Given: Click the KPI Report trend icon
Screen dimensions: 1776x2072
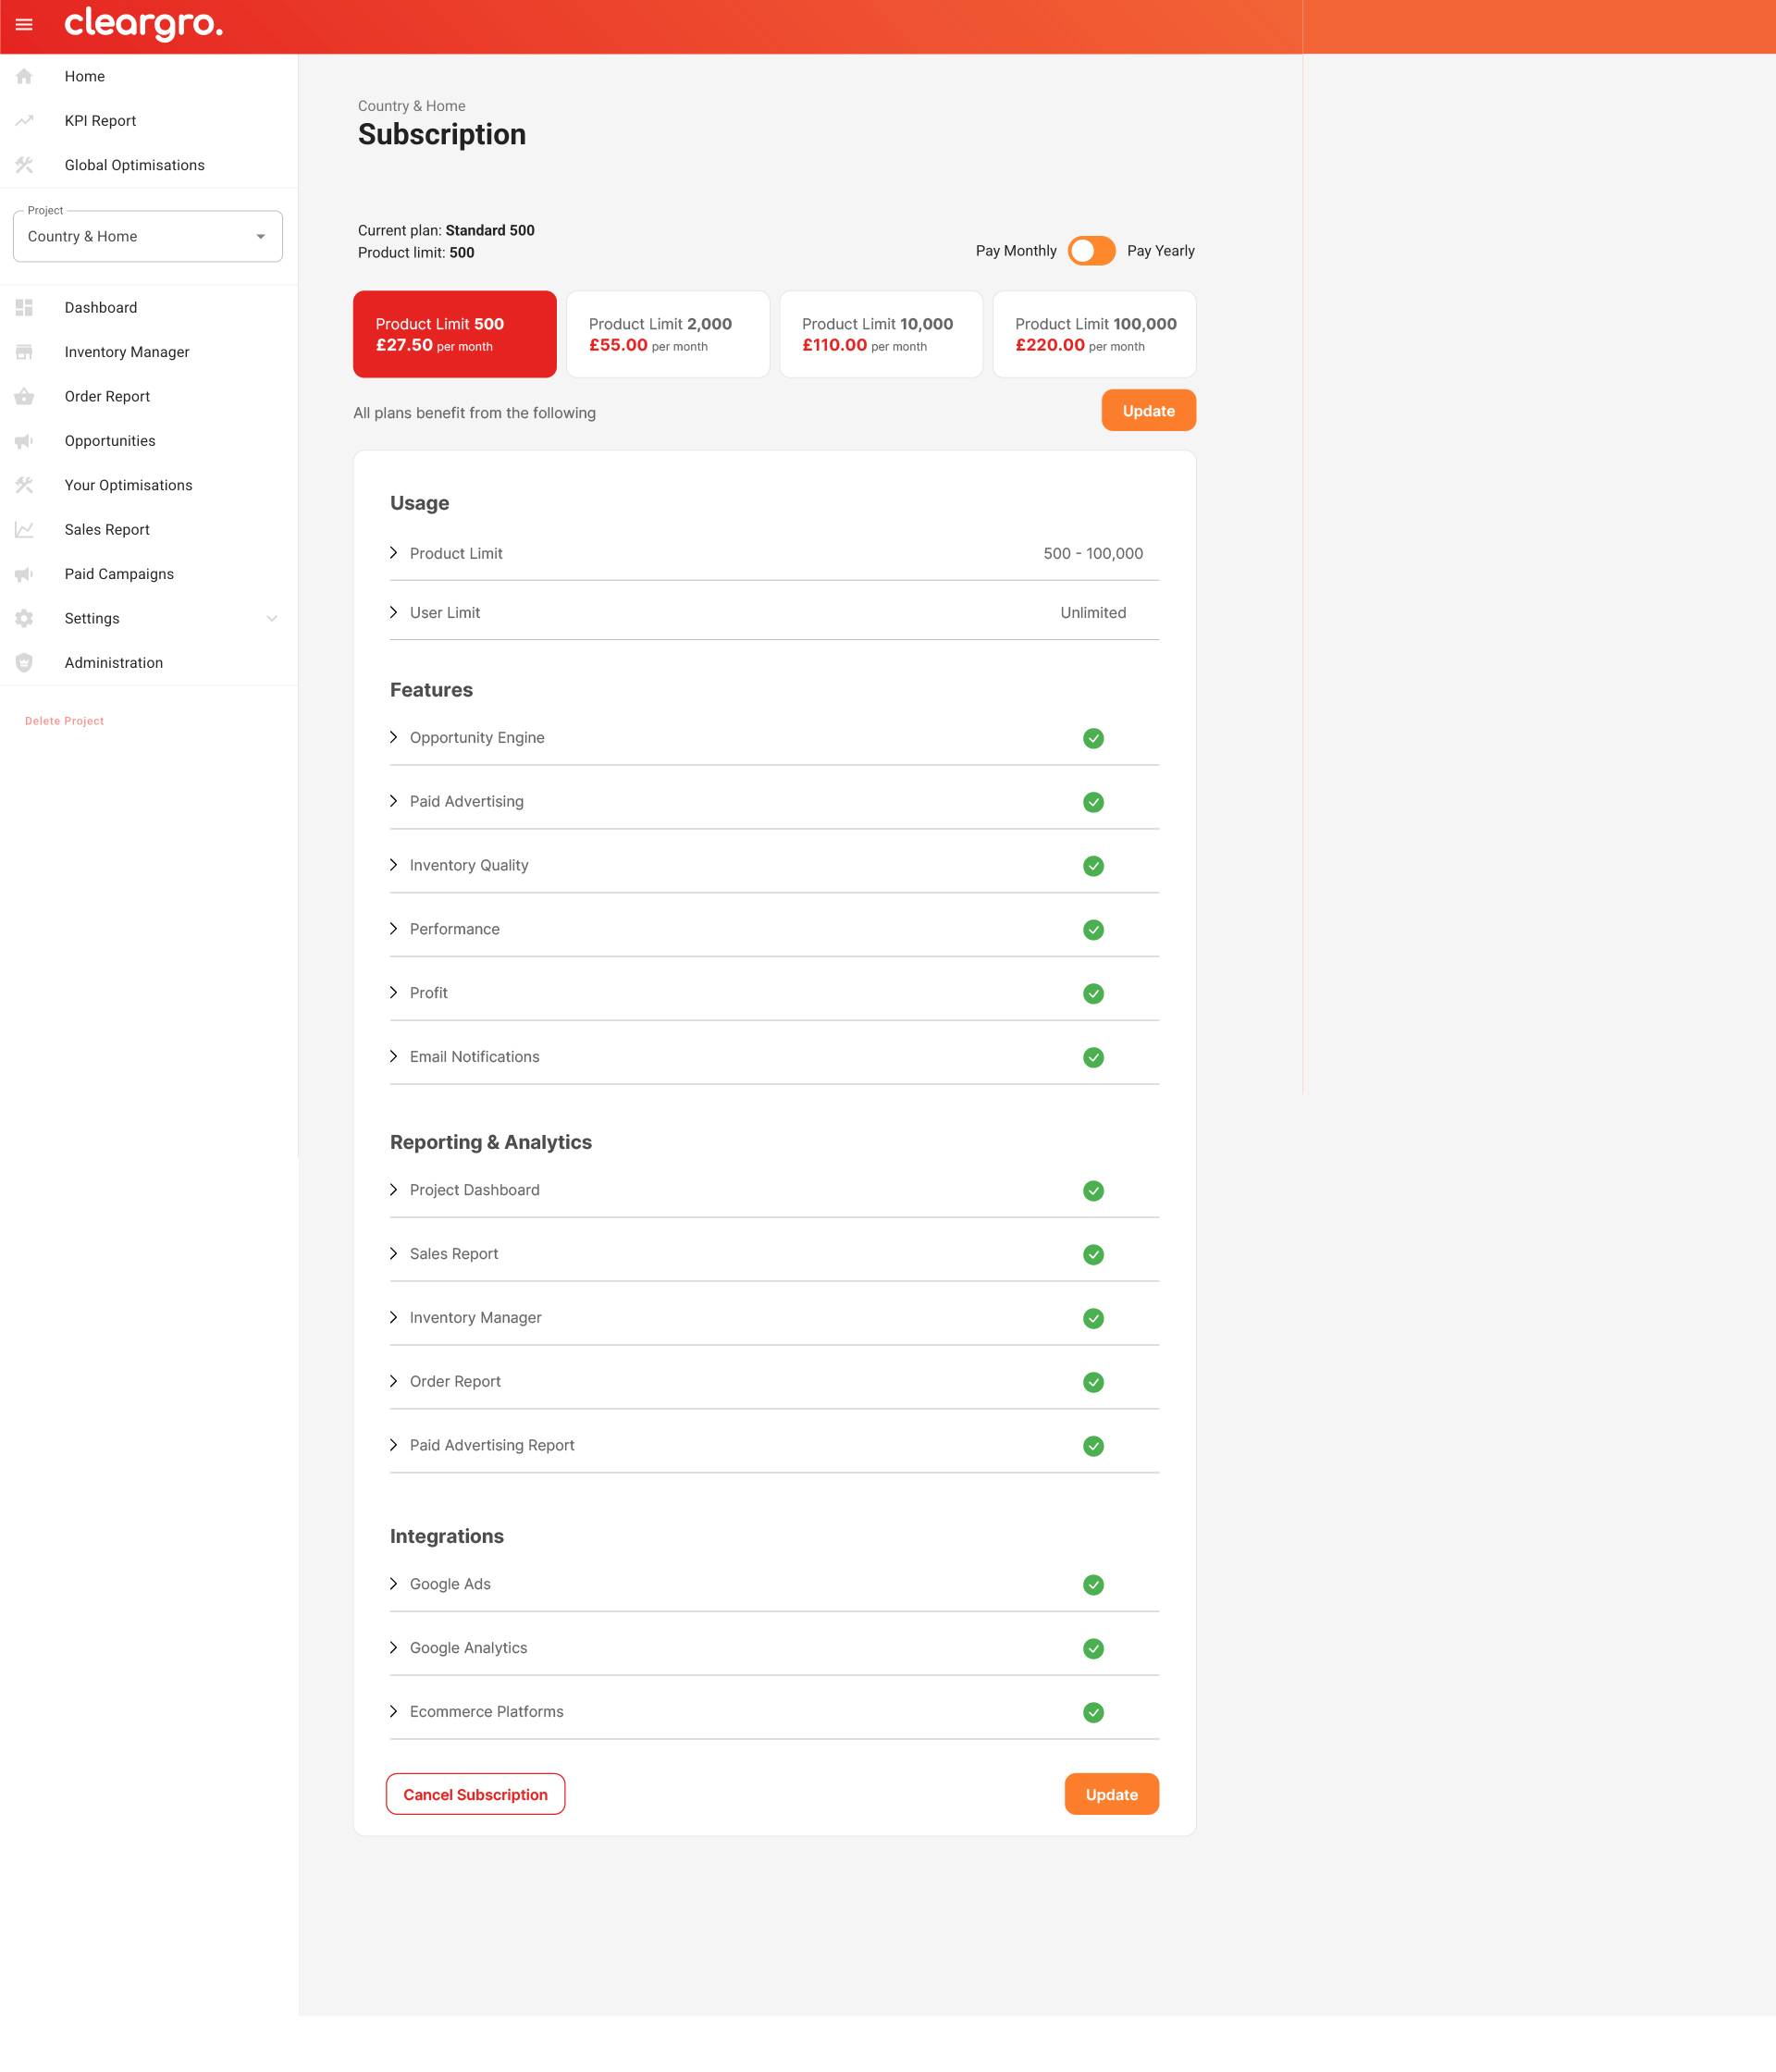Looking at the screenshot, I should point(24,121).
